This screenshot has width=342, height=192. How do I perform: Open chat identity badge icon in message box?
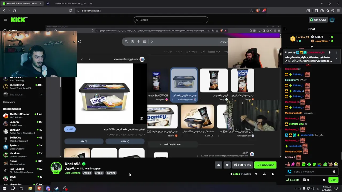[289, 171]
